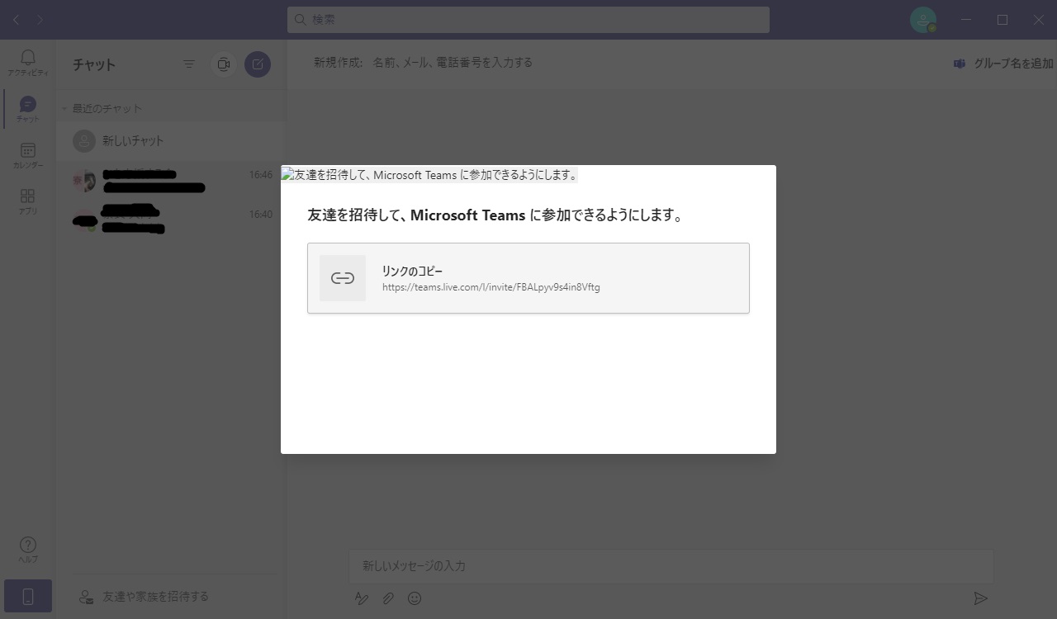
Task: Open Help in the sidebar
Action: coord(28,550)
